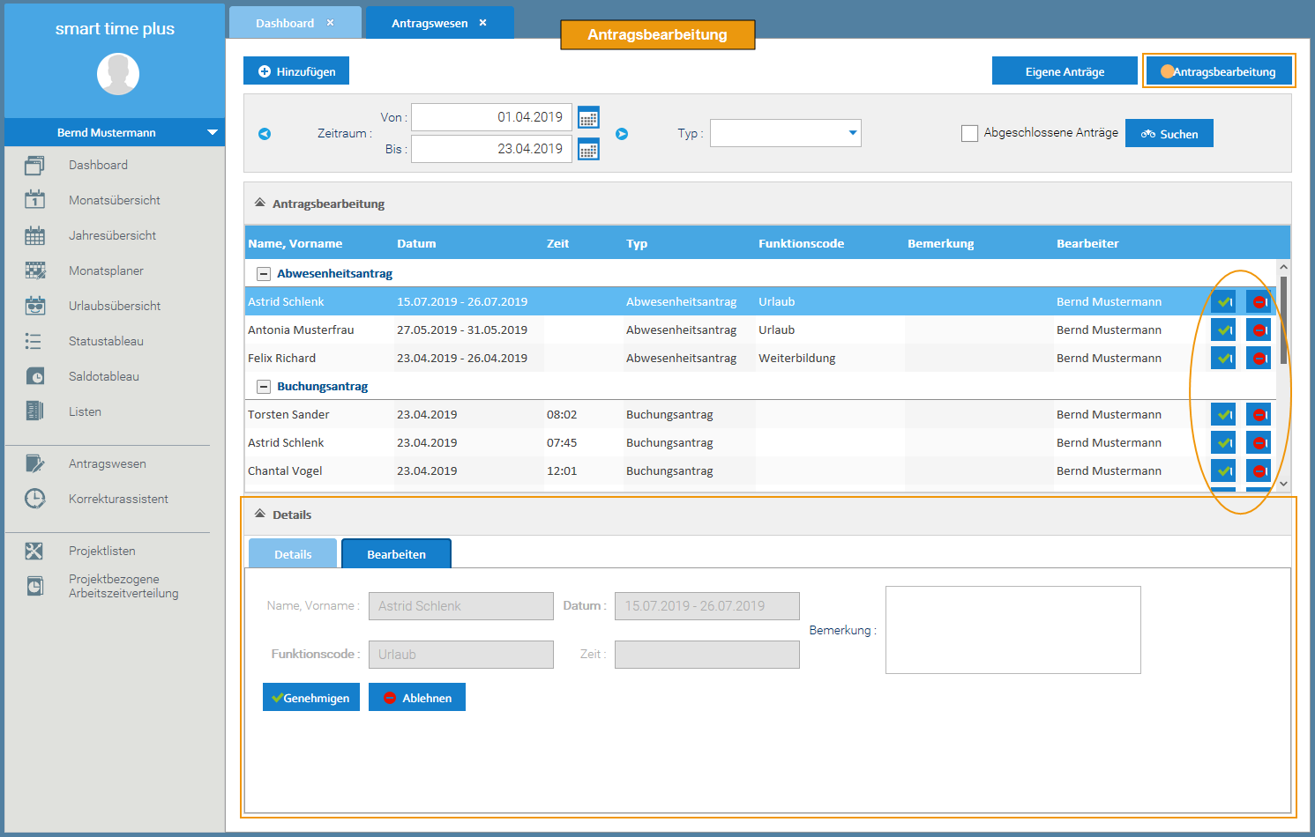Screen dimensions: 1315x837
Task: Open the Listen sidebar icon
Action: pyautogui.click(x=34, y=411)
